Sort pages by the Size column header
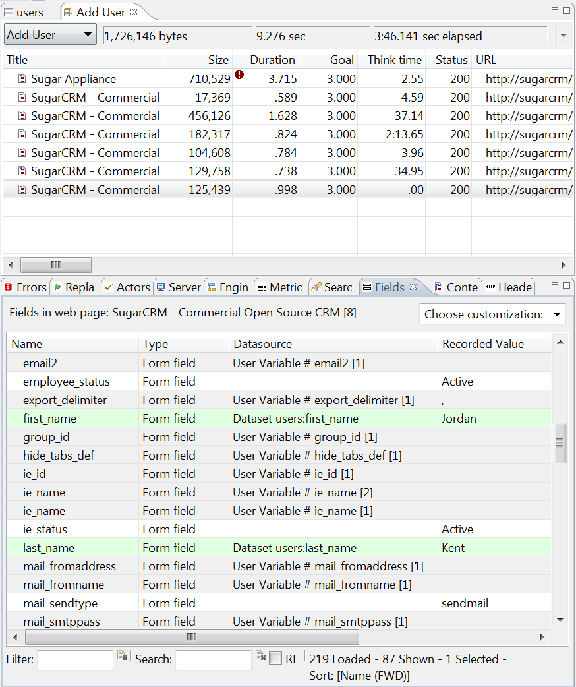Image resolution: width=576 pixels, height=687 pixels. coord(198,59)
